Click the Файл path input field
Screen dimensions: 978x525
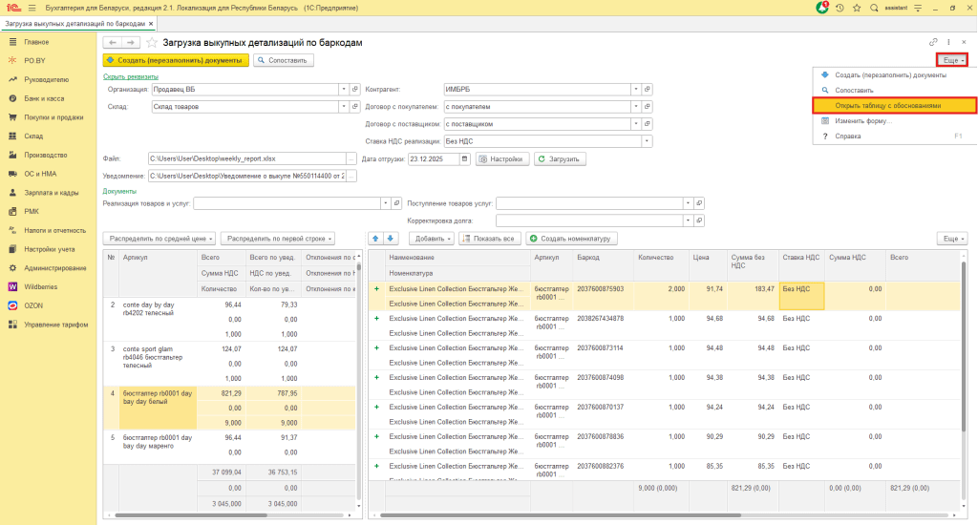coord(238,158)
